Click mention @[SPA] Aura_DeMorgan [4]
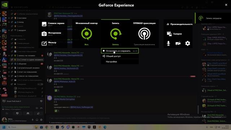The width and height of the screenshot is (231, 130). (x=82, y=107)
